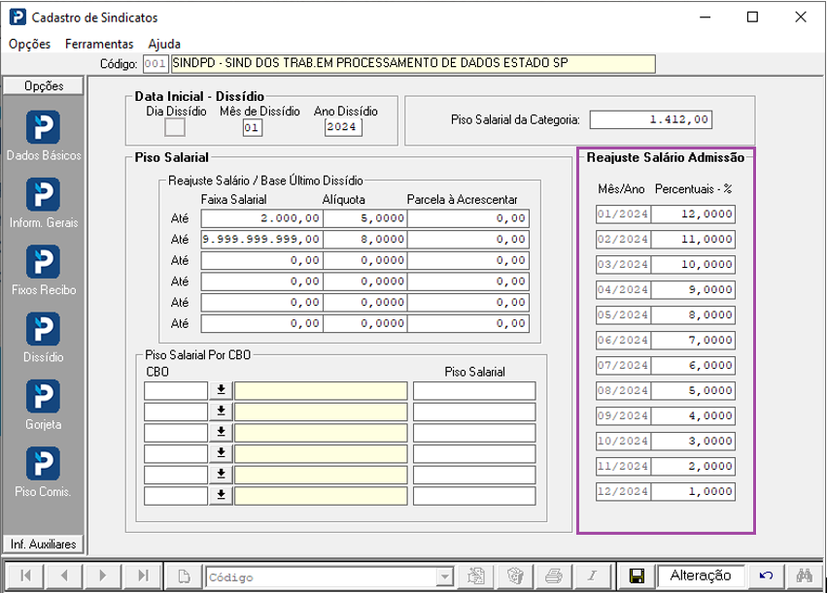
Task: Click the printer icon
Action: (x=553, y=577)
